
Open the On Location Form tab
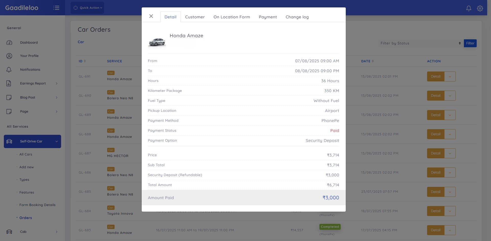point(232,17)
